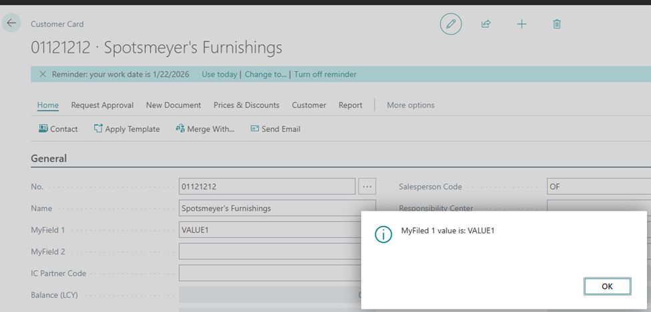This screenshot has width=651, height=312.
Task: Click the dialog message text 'MyFiled 1 value is: VALUE1'
Action: coord(447,231)
